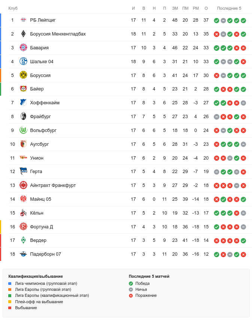Click the Köln club crest

coord(24,213)
